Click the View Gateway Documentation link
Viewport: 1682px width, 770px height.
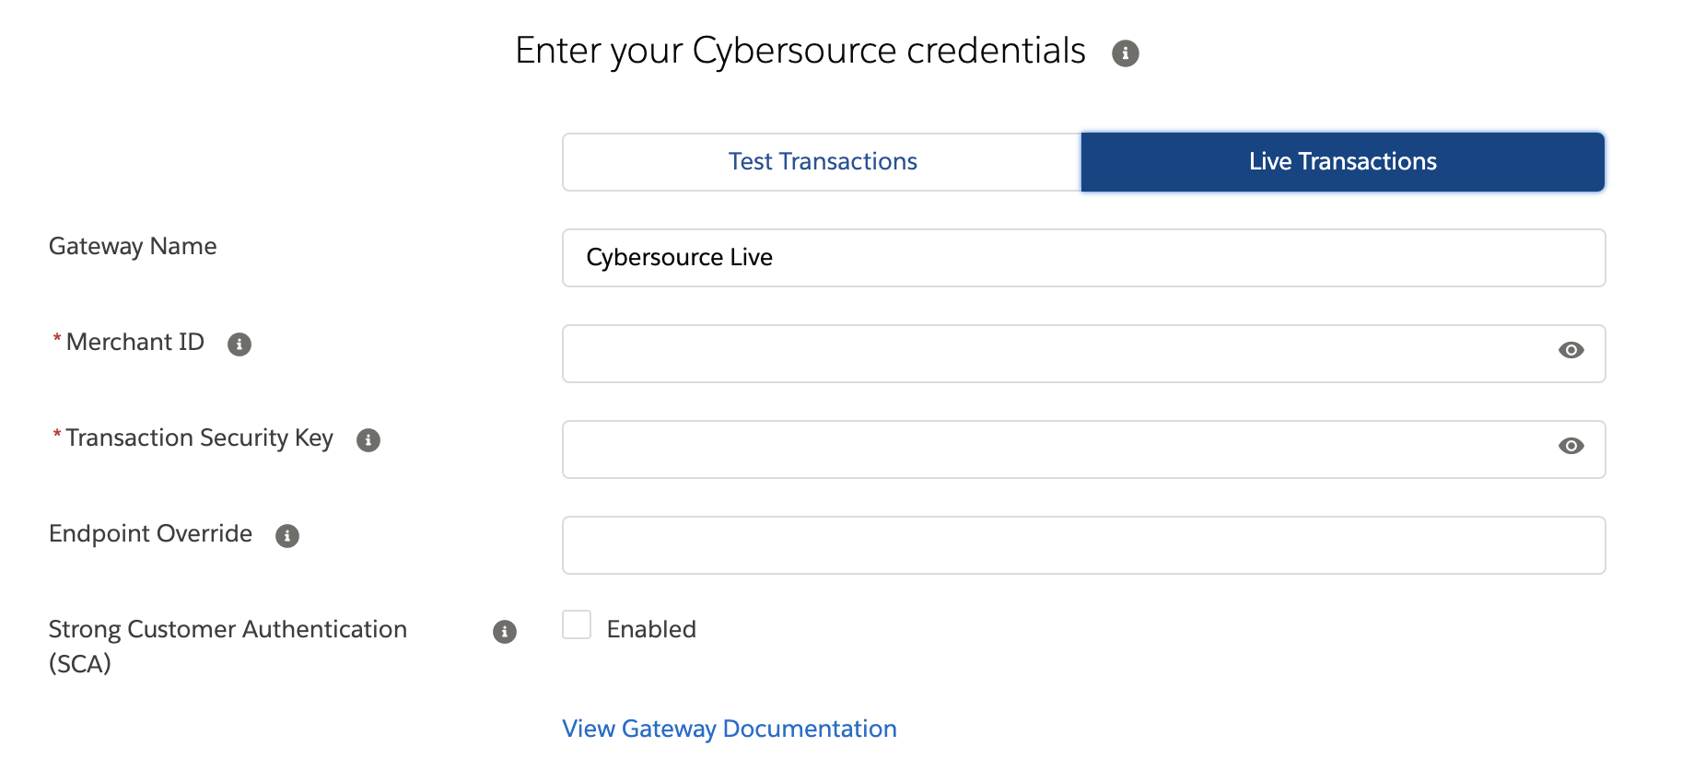pyautogui.click(x=729, y=729)
